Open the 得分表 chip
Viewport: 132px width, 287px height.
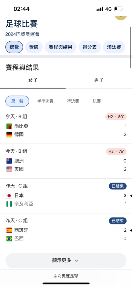coord(90,47)
